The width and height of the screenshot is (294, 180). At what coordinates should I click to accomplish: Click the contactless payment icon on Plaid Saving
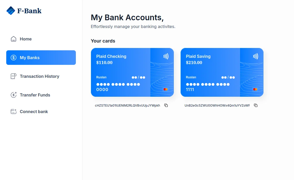pyautogui.click(x=256, y=56)
